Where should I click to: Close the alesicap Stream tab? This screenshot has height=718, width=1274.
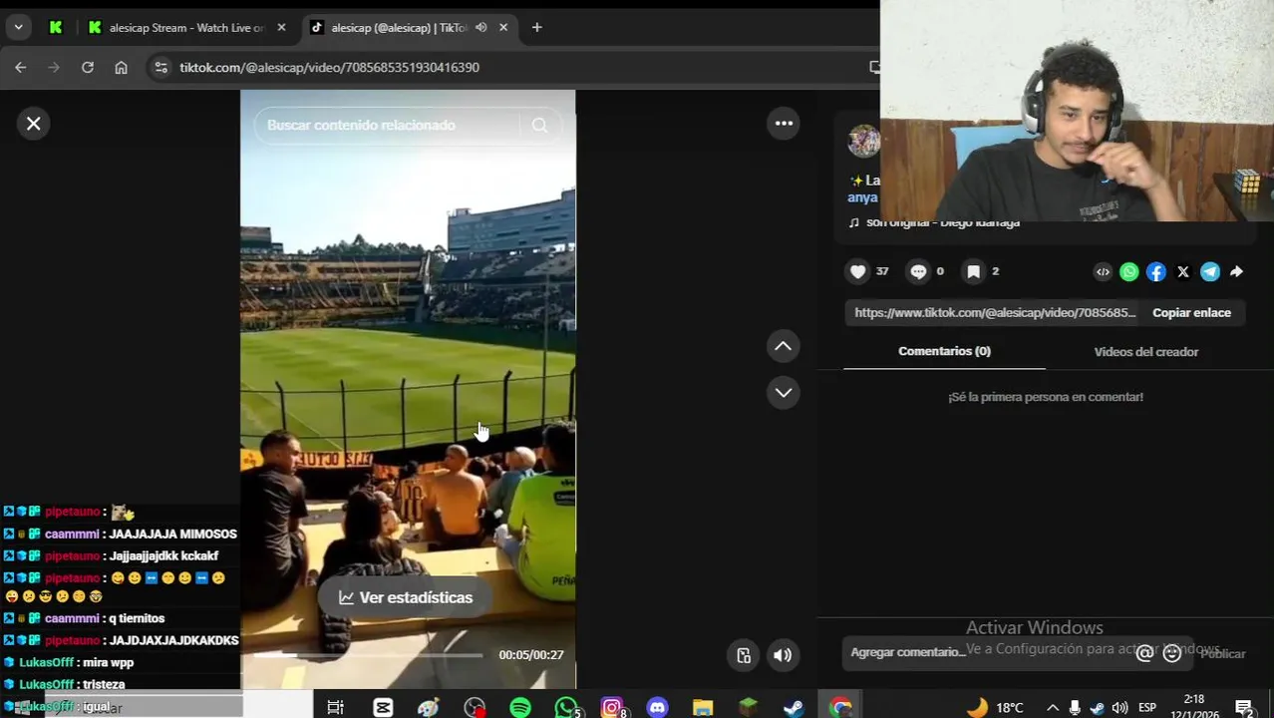281,28
